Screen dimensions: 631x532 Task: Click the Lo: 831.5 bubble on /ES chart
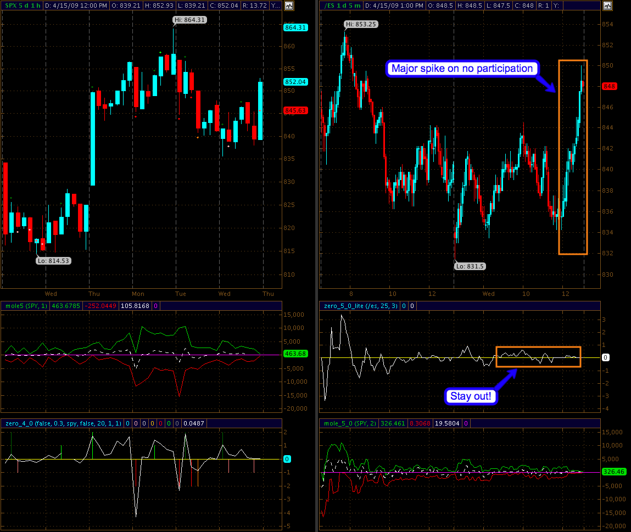click(470, 266)
